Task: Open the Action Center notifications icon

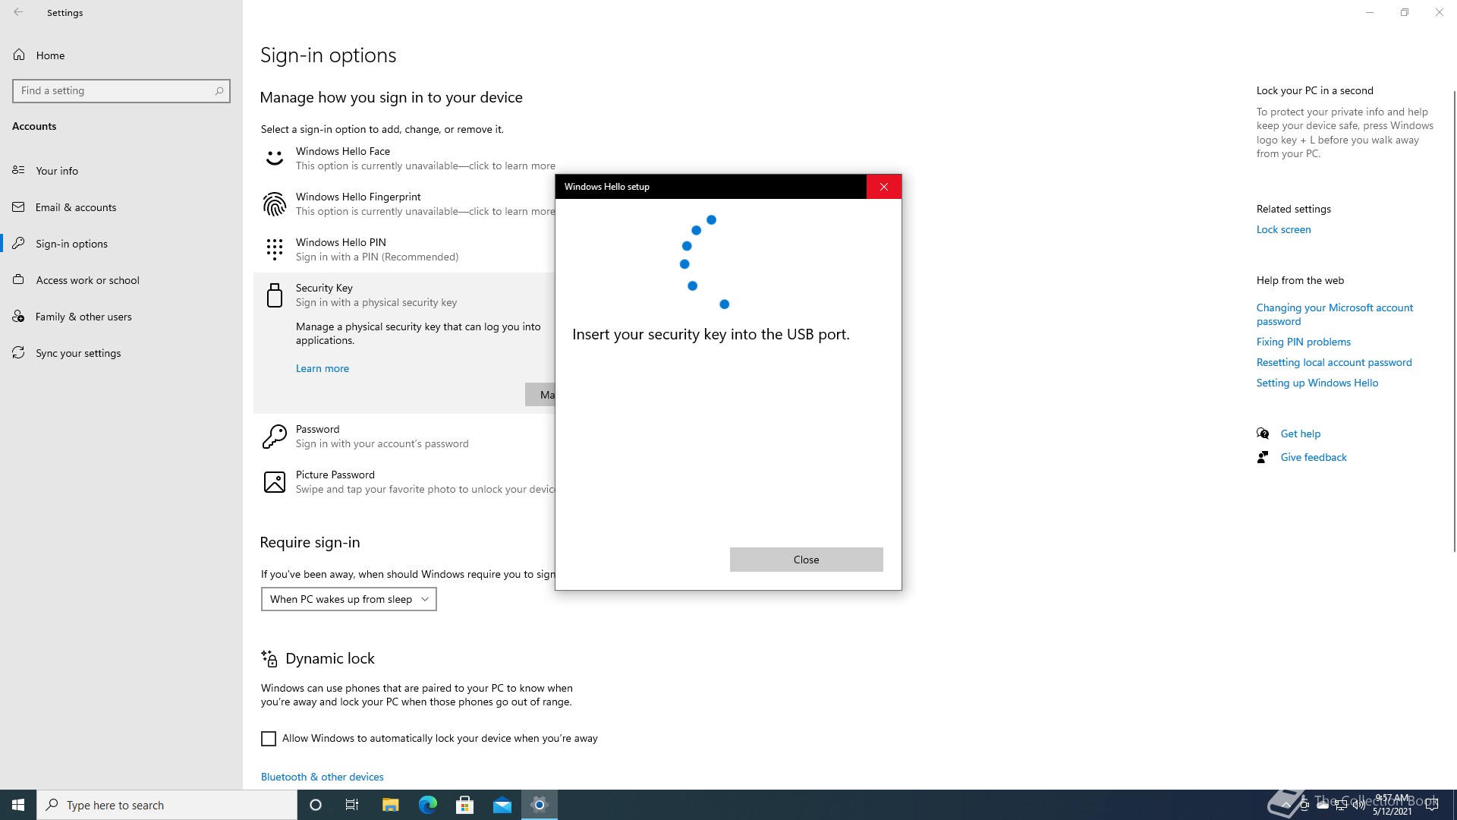Action: 1432,805
